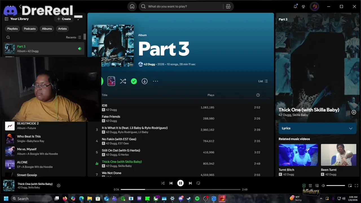Select the Playlists filter

[12, 29]
